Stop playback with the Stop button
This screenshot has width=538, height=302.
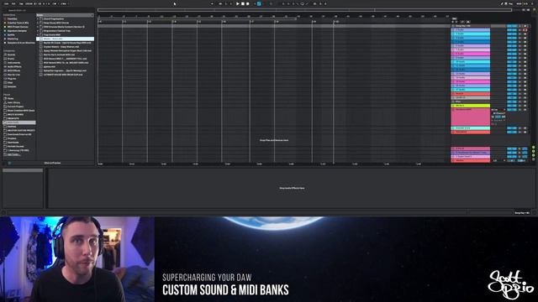coord(243,3)
